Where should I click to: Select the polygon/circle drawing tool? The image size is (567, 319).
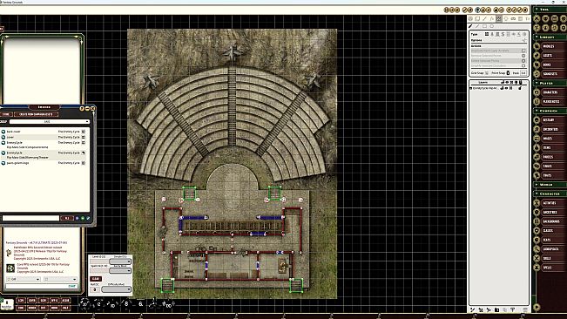coord(492,26)
